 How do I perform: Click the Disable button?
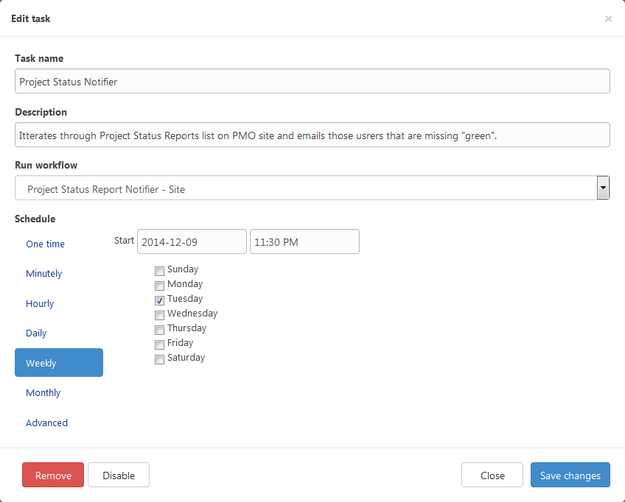pos(119,475)
